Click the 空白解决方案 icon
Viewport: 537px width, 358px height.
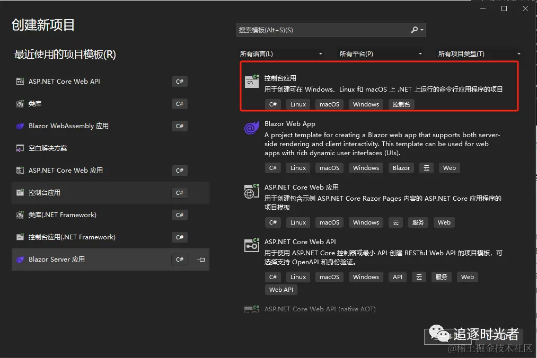20,148
